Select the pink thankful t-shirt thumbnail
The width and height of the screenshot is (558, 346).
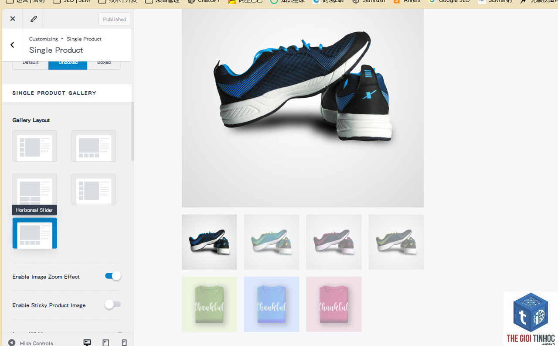point(334,304)
